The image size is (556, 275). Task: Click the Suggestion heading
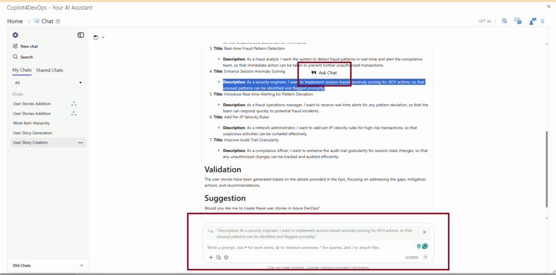tap(225, 198)
